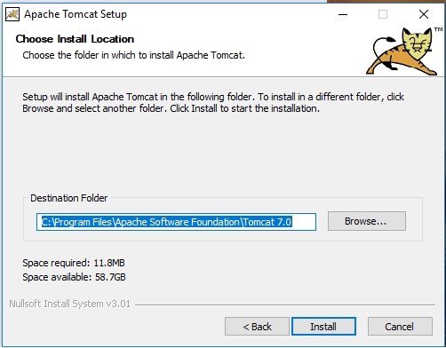
Task: Click the TM mark beside the logo
Action: [438, 29]
